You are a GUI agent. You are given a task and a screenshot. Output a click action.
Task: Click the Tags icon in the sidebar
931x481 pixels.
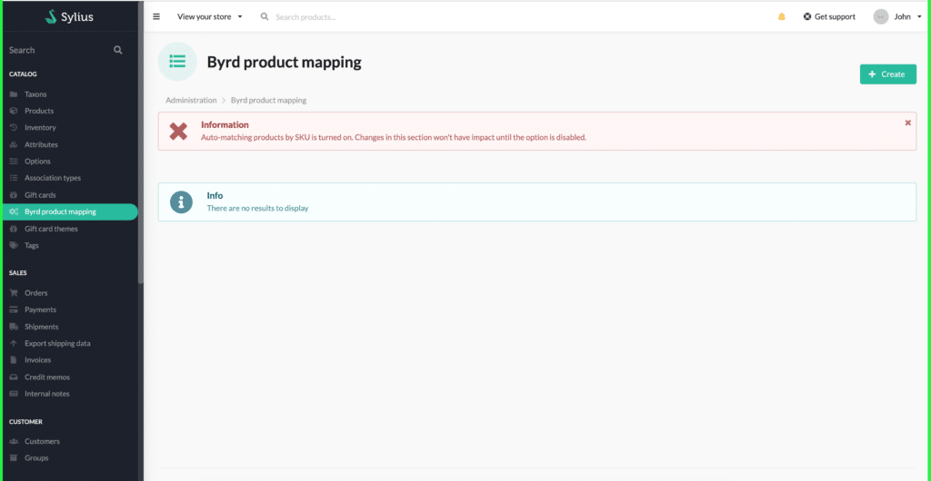pyautogui.click(x=14, y=245)
